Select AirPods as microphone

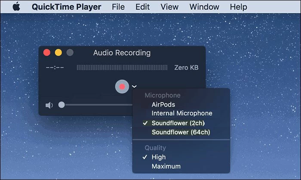pyautogui.click(x=163, y=104)
